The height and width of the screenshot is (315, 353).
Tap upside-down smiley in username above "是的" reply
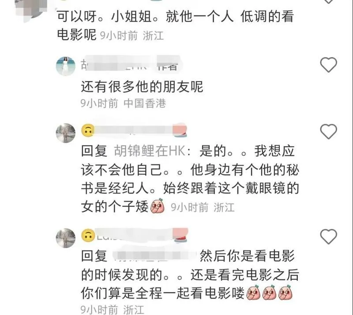point(88,130)
